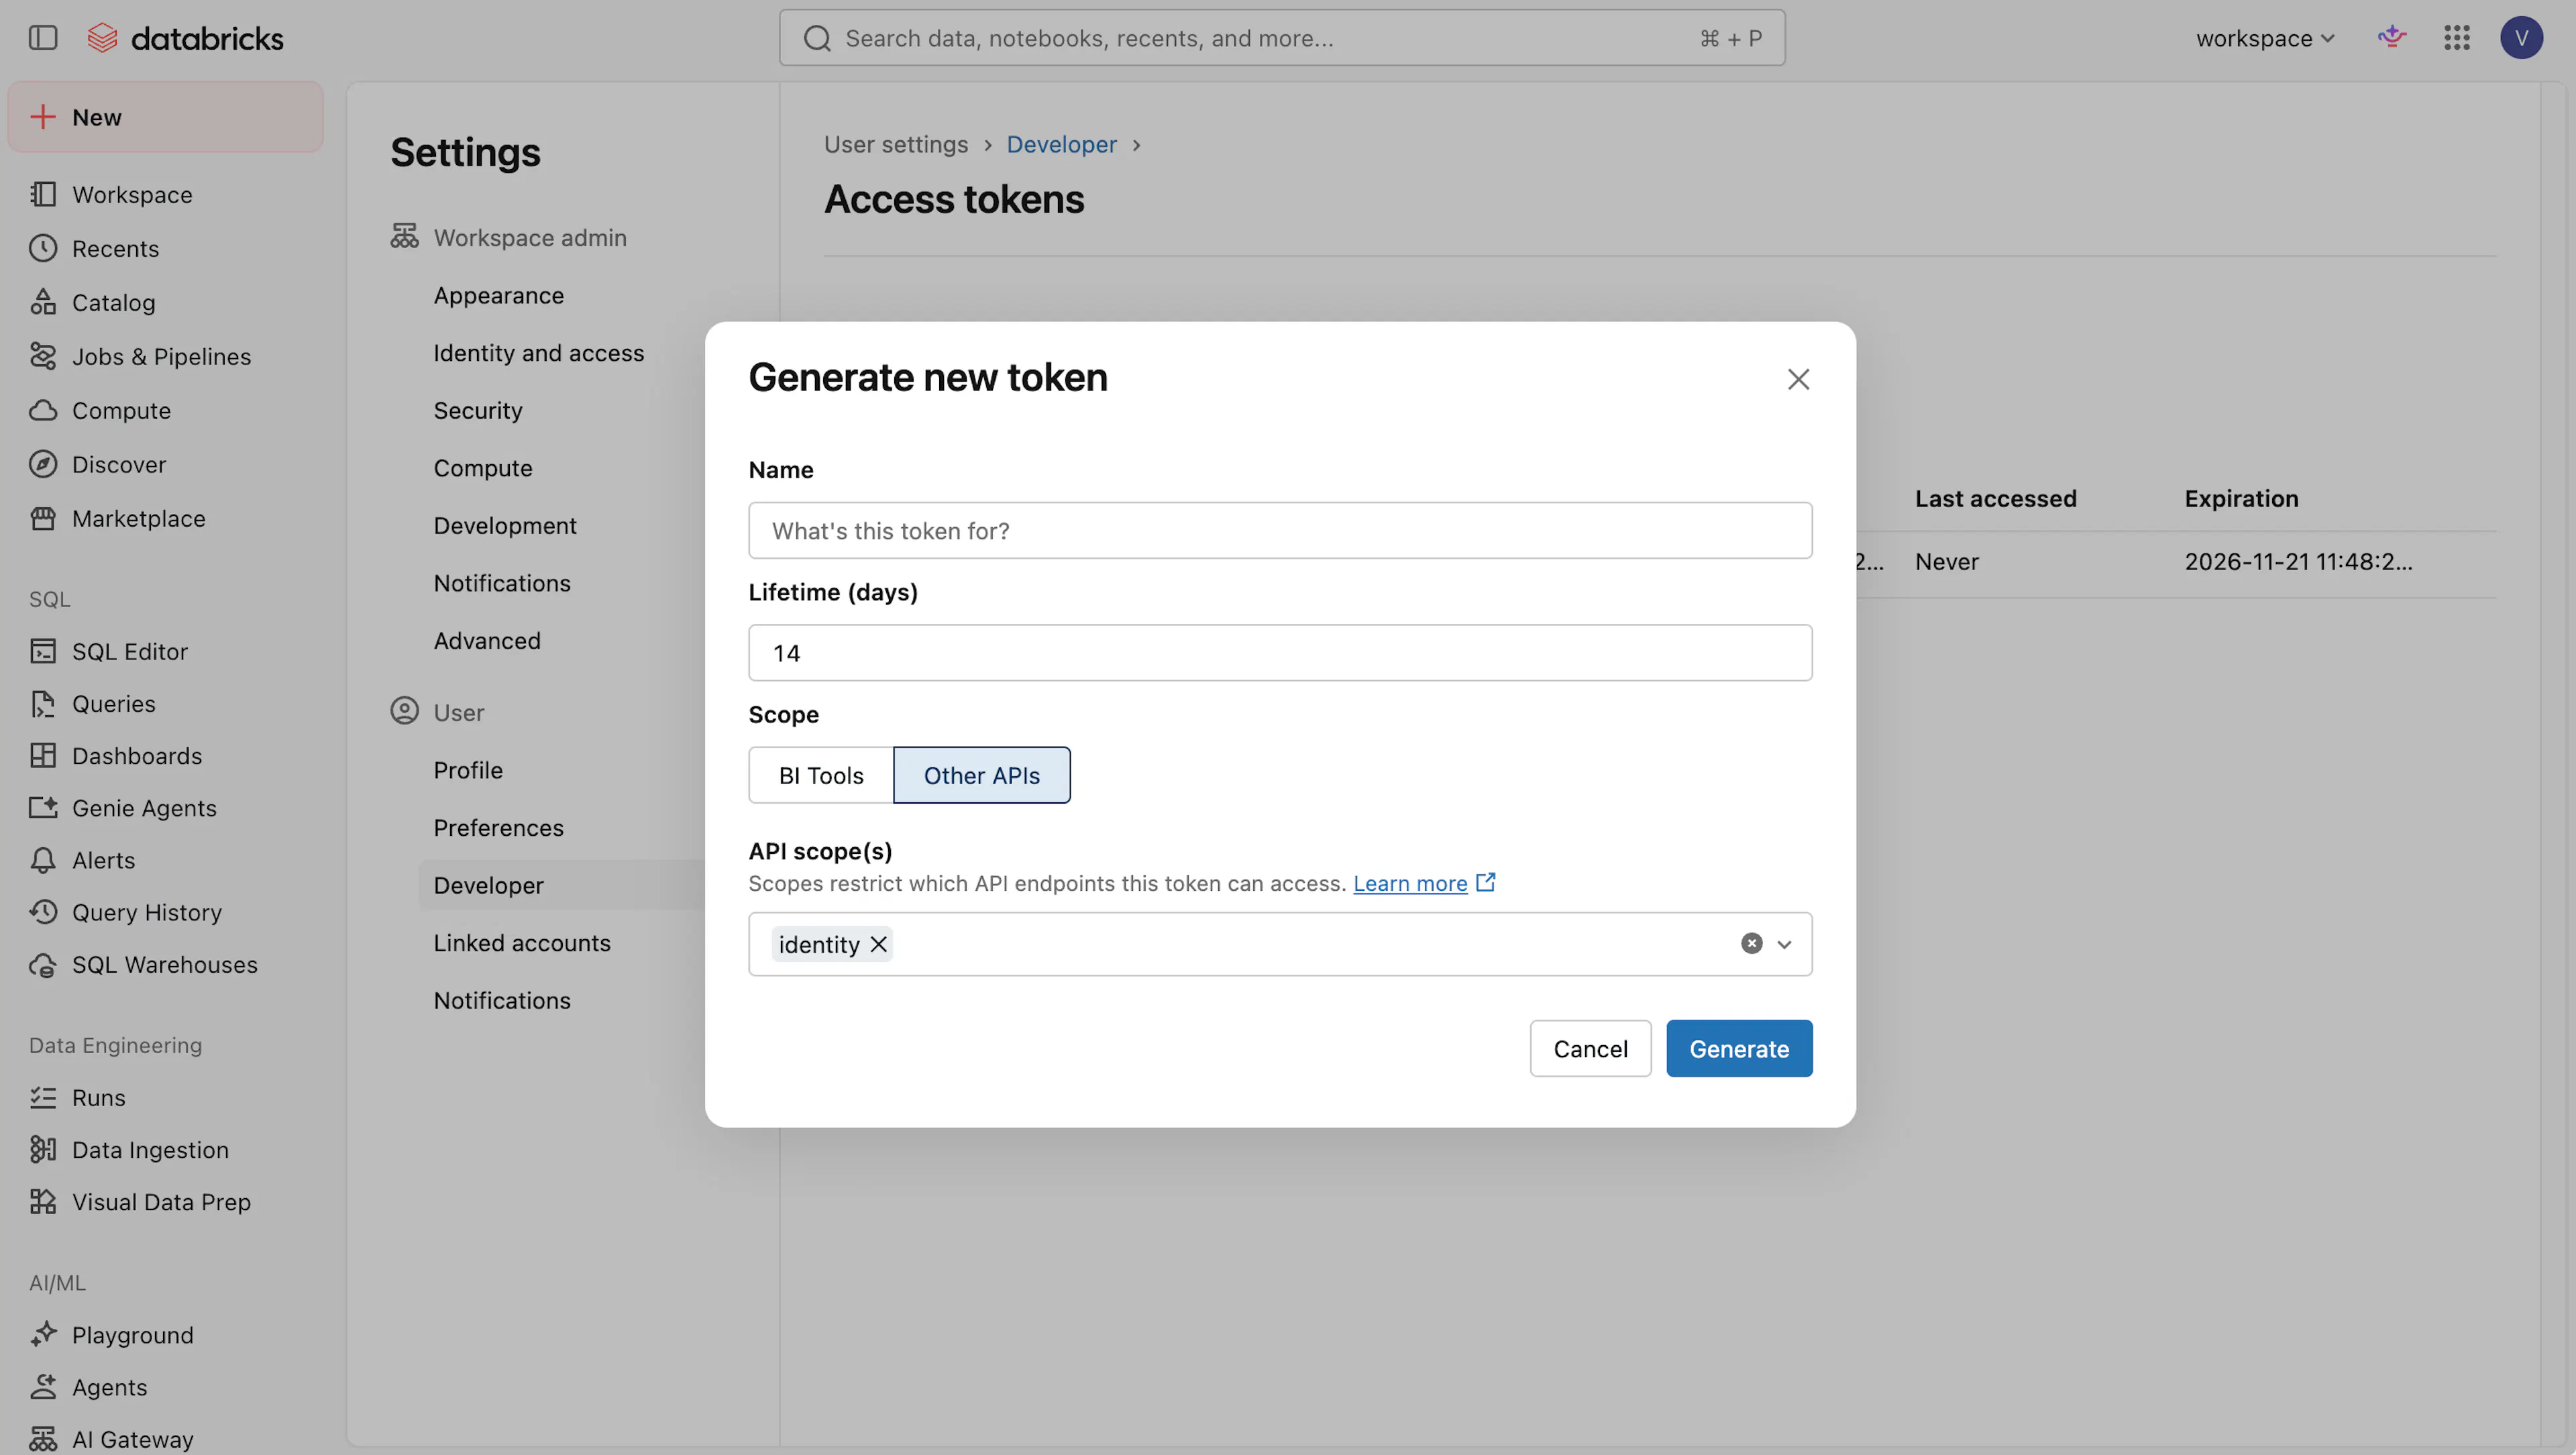Go to Linked accounts settings

pos(521,943)
